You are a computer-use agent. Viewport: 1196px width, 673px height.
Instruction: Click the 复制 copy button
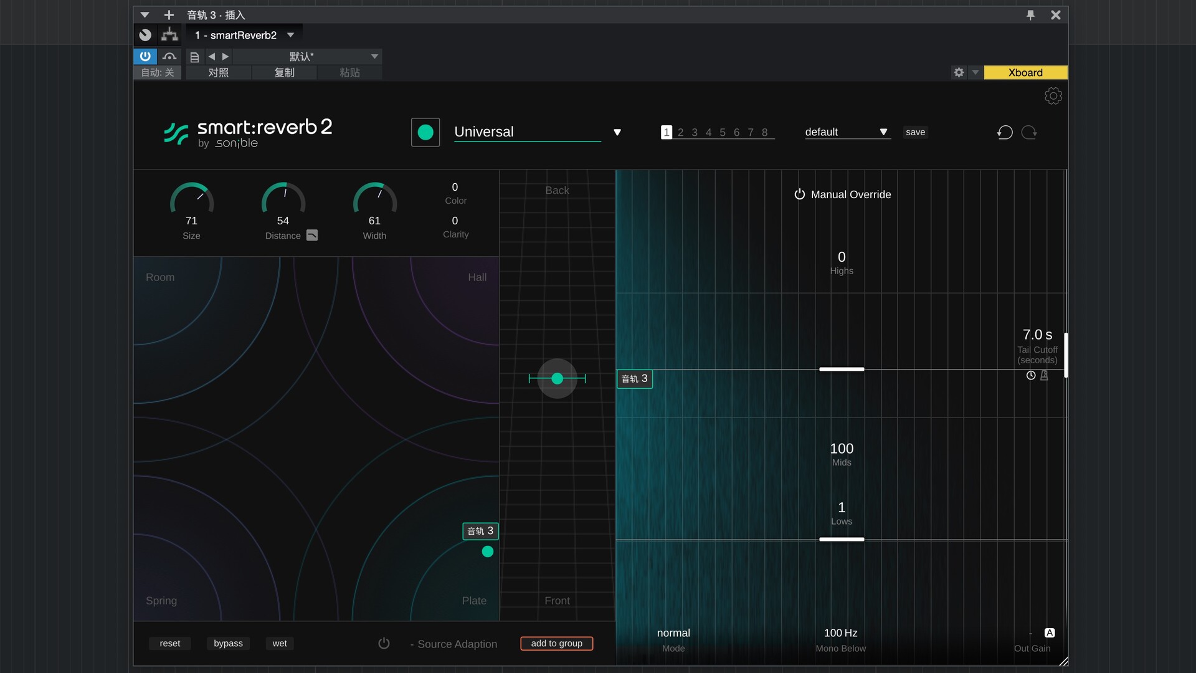pyautogui.click(x=284, y=72)
